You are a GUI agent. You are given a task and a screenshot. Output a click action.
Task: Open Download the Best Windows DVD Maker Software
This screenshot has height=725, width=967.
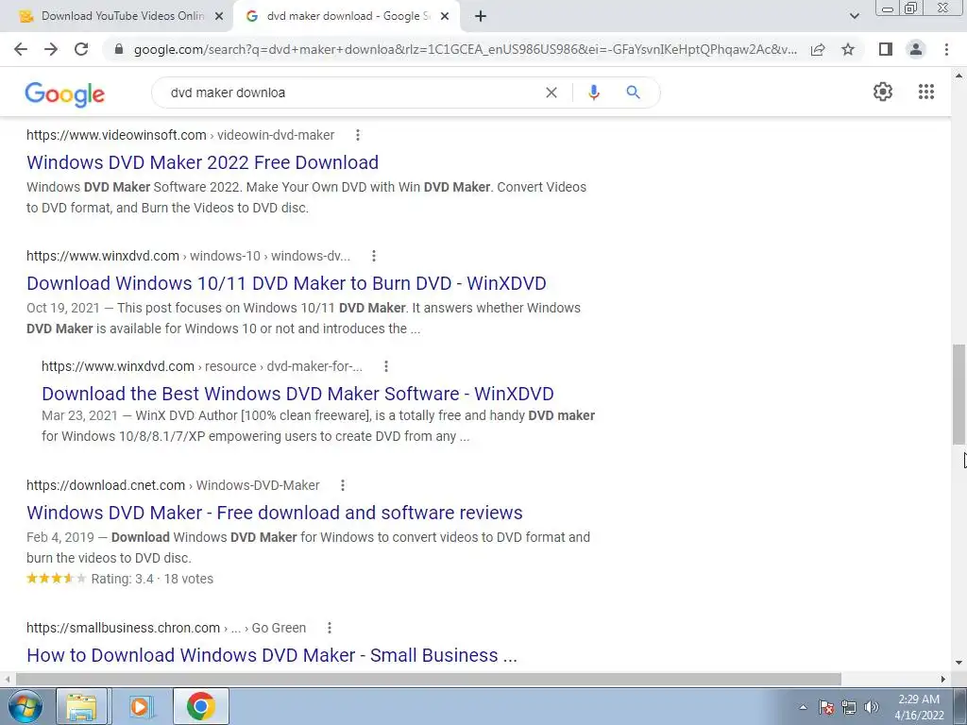[297, 394]
